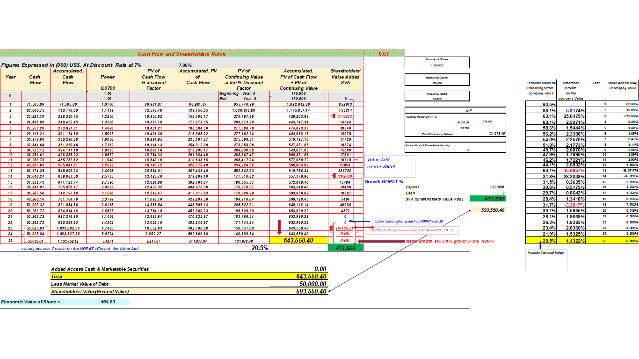
Task: Click difference growth 28.2039%
Action: [x=573, y=177]
